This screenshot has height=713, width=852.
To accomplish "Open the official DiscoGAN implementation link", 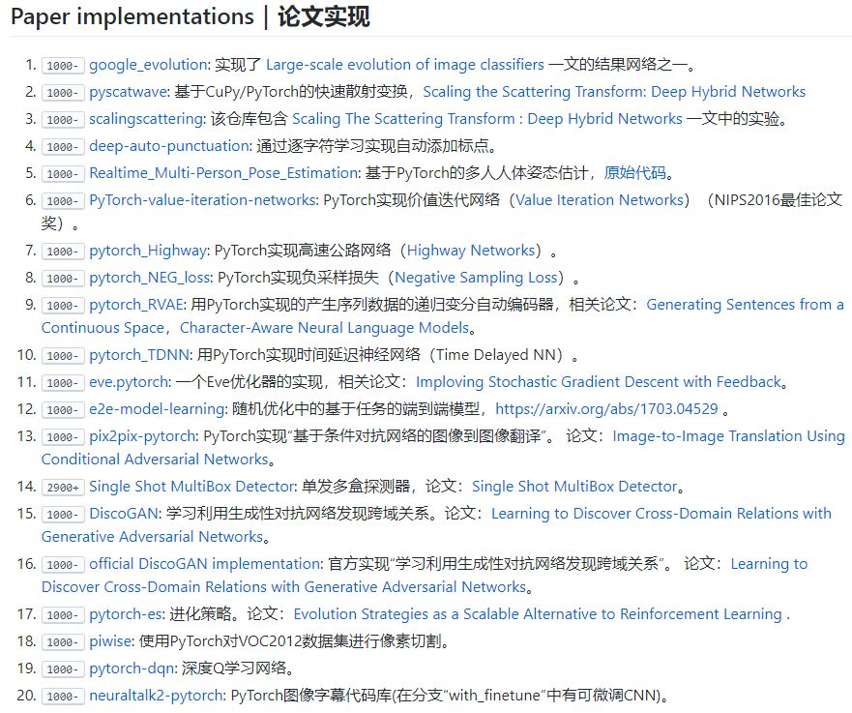I will pyautogui.click(x=205, y=565).
